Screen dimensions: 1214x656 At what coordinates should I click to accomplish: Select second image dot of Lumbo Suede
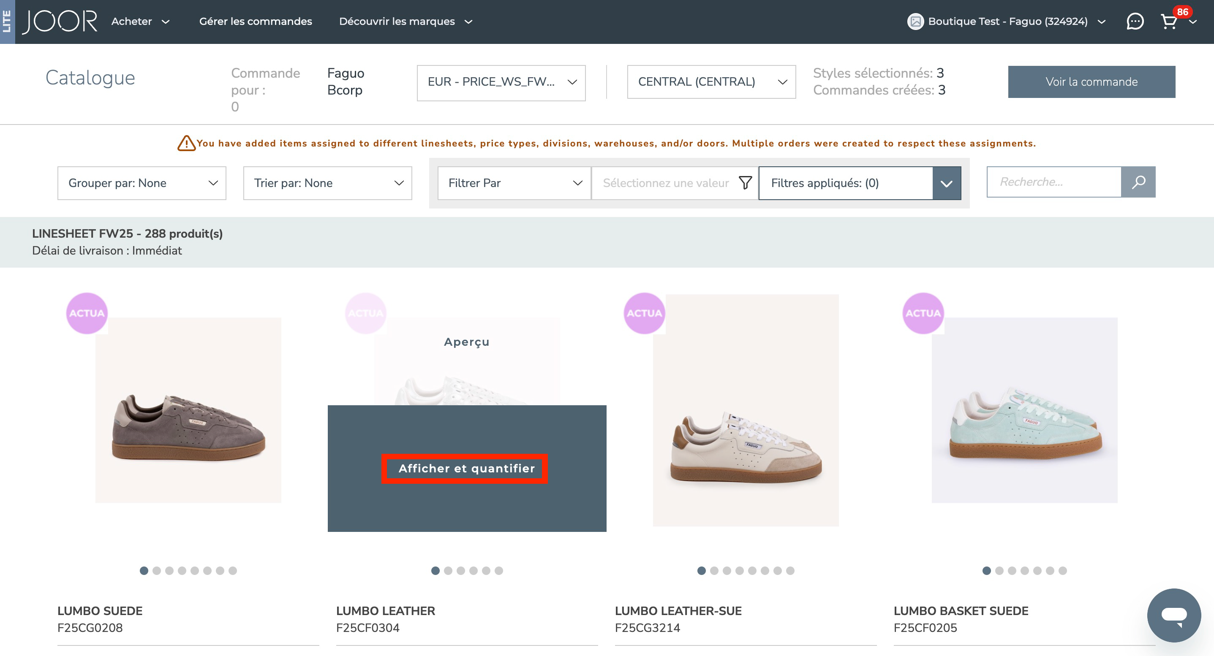pos(157,571)
